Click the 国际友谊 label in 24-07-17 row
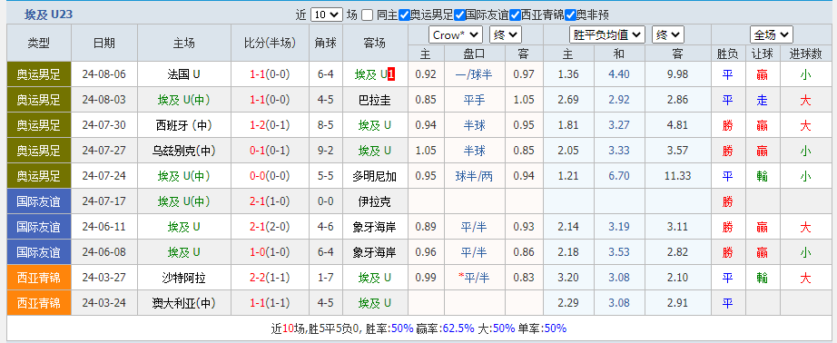 pyautogui.click(x=38, y=201)
